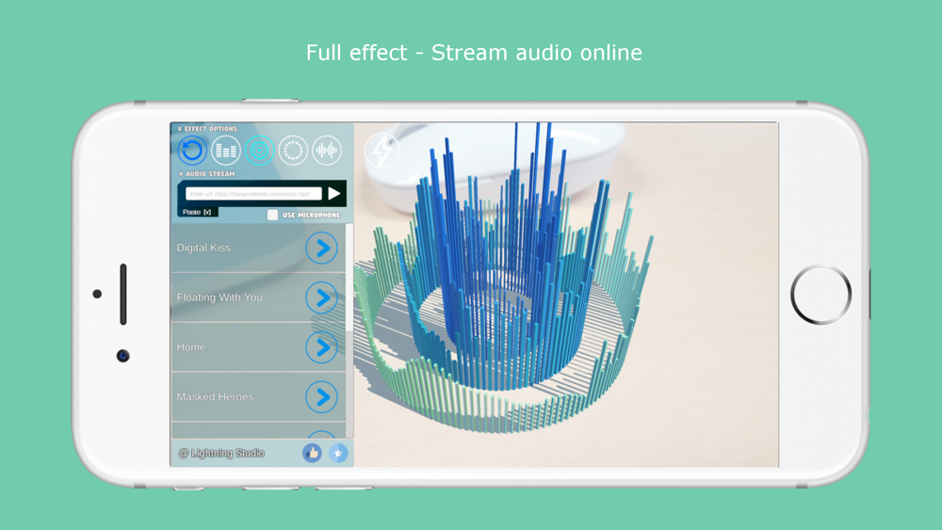Viewport: 942px width, 530px height.
Task: Enable the Use Microphone checkbox
Action: [x=273, y=215]
